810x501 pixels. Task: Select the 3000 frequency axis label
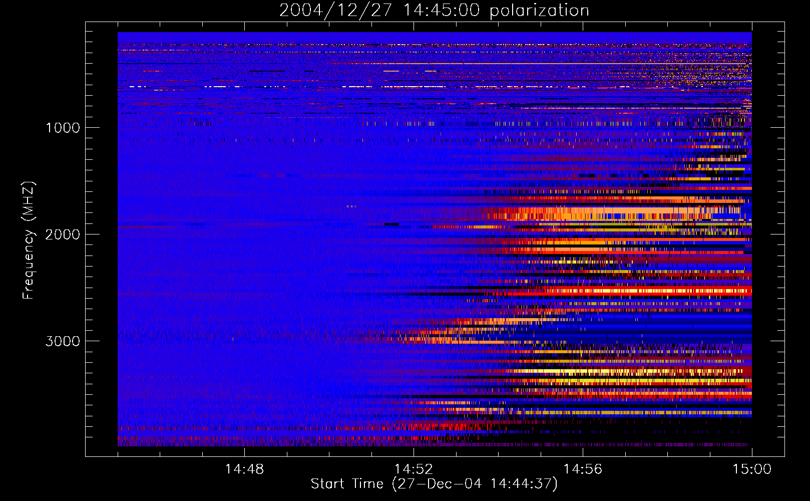(x=63, y=341)
